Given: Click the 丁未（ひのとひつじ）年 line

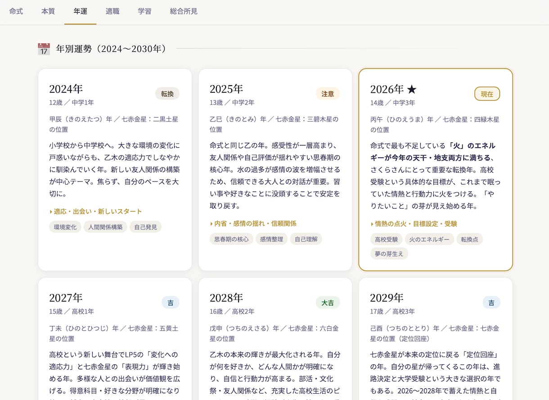Looking at the screenshot, I should tap(114, 333).
